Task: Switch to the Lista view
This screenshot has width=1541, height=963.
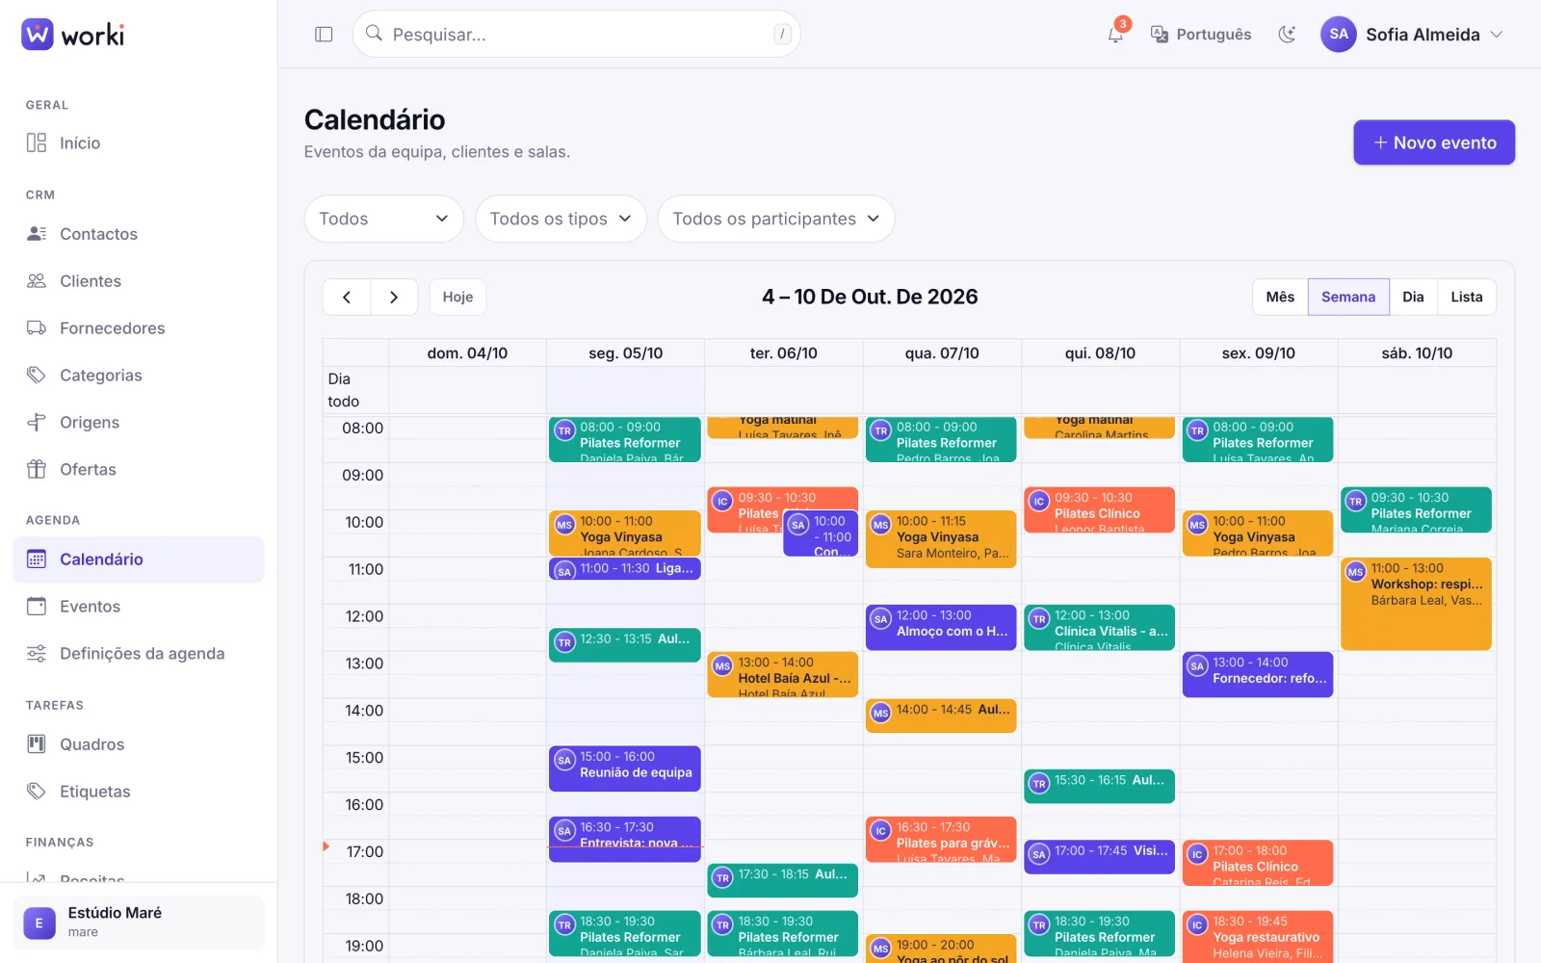Action: tap(1467, 297)
